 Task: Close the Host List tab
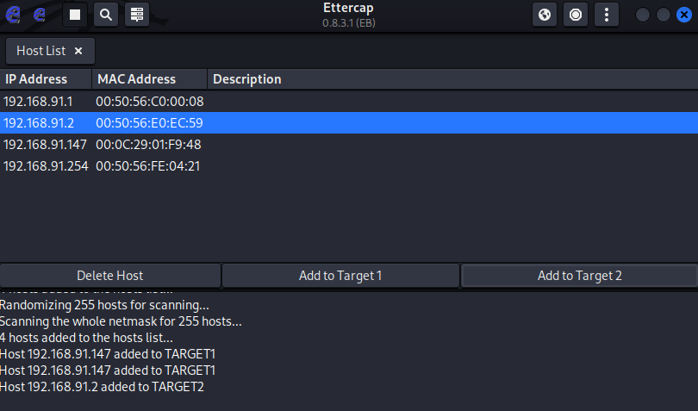click(x=78, y=51)
